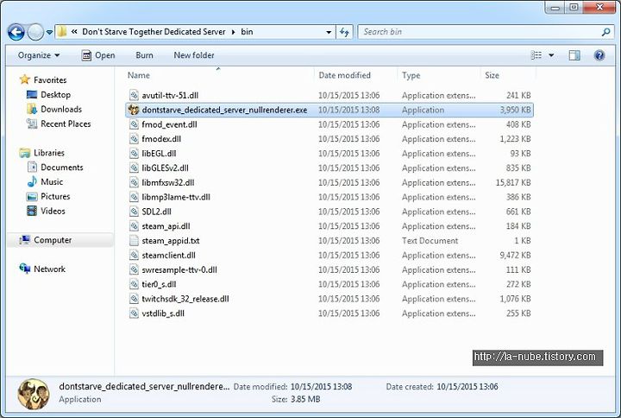Select the dontstarve_dedicated_server_nullrenderer.exe icon

[x=134, y=110]
